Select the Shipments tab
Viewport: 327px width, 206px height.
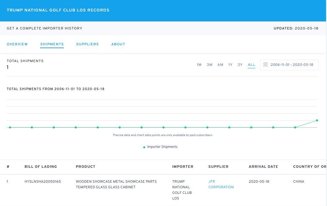(x=52, y=44)
